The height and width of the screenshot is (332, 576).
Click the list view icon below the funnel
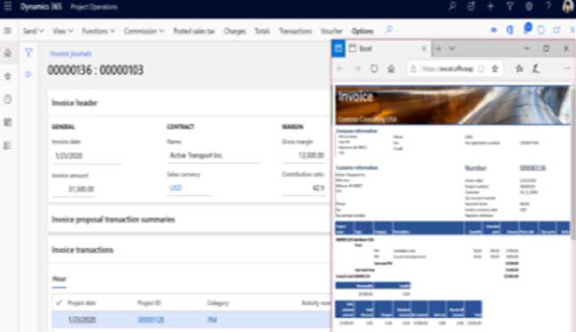pos(28,74)
